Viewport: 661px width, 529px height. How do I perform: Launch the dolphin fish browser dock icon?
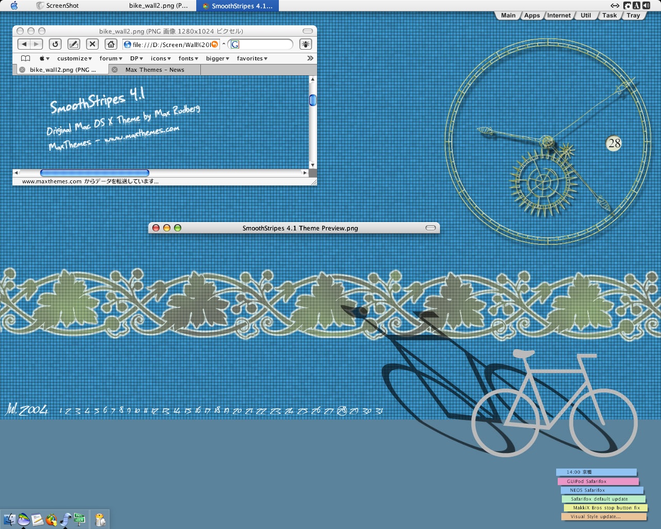(24, 519)
